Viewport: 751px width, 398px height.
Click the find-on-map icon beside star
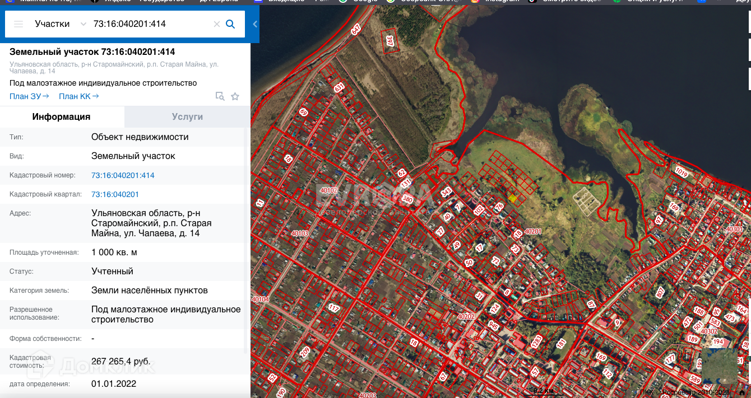tap(220, 96)
